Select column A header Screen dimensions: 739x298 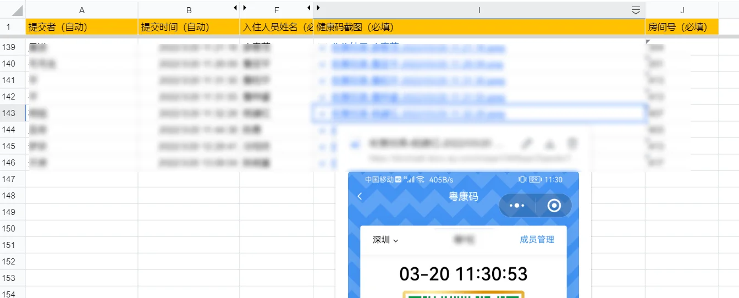pos(82,10)
